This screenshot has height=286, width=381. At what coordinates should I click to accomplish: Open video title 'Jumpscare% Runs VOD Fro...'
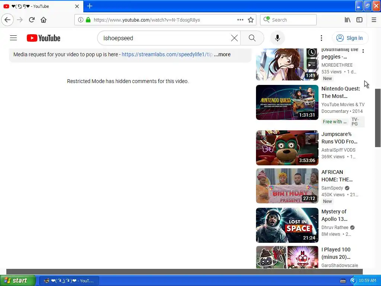point(339,138)
